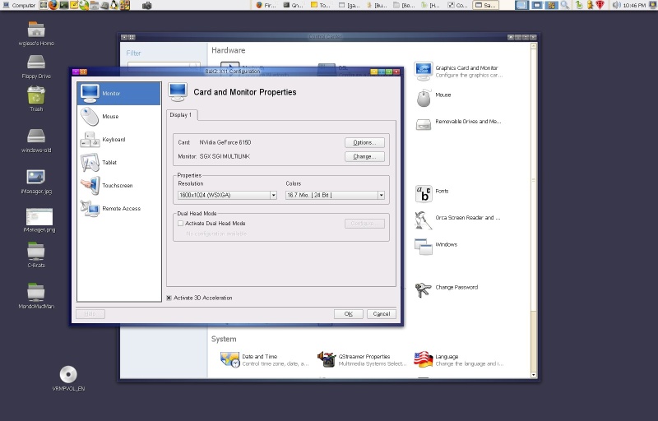Open the Touchscreen settings entry
Viewport: 658px width, 421px height.
point(90,185)
